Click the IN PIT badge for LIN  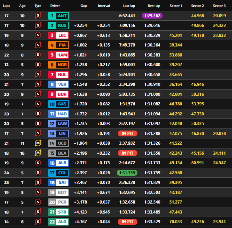click(x=127, y=134)
